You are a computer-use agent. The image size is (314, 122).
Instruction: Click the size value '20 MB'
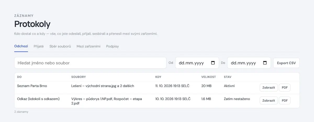(x=206, y=86)
